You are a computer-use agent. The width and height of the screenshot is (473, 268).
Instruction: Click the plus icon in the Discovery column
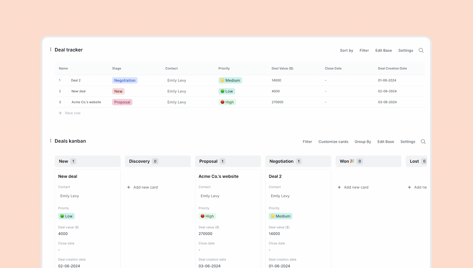pos(127,187)
